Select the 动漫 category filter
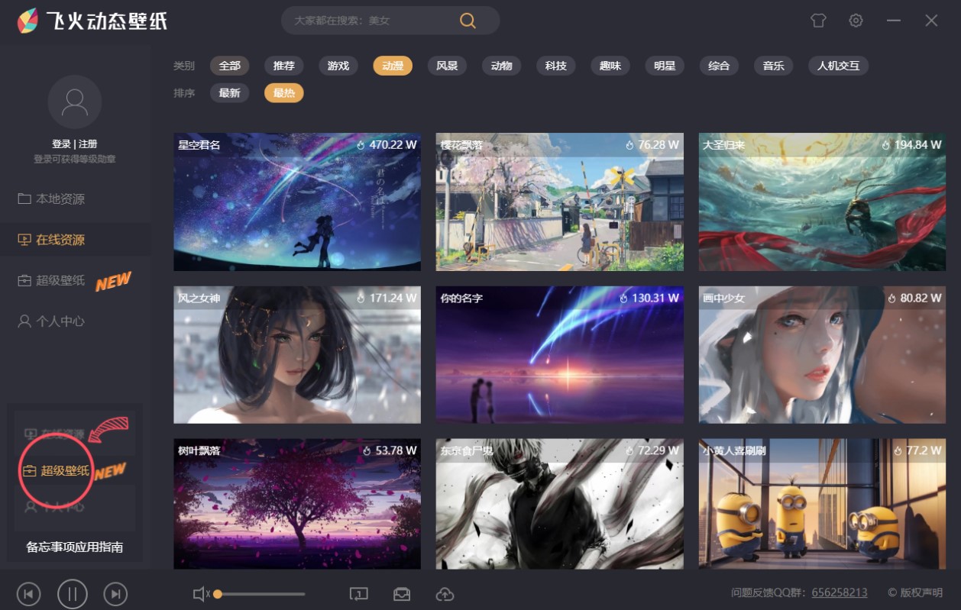Viewport: 961px width, 610px height. pos(393,66)
